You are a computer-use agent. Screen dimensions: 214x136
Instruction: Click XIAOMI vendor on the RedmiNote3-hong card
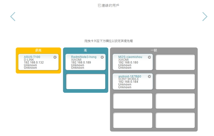(76, 60)
